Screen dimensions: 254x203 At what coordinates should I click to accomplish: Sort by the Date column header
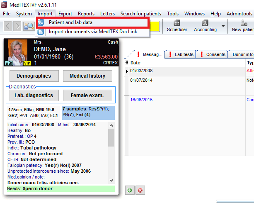pyautogui.click(x=187, y=63)
